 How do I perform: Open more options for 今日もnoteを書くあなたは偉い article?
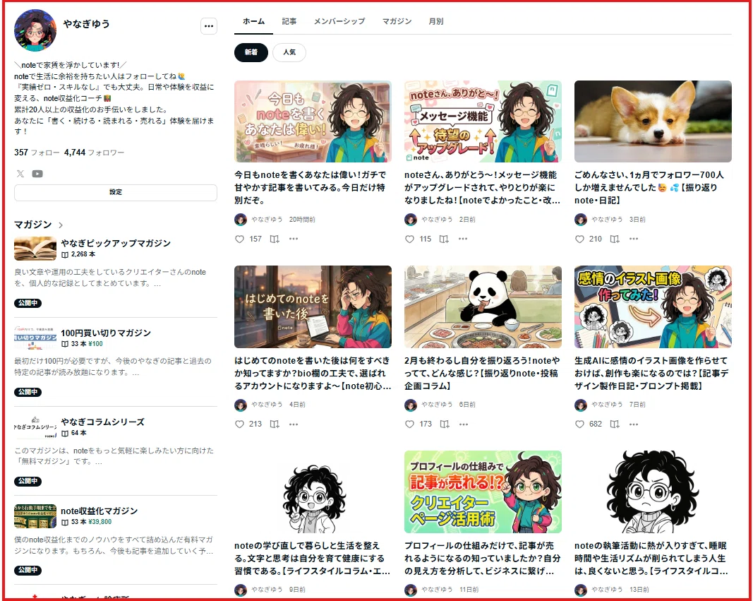294,239
